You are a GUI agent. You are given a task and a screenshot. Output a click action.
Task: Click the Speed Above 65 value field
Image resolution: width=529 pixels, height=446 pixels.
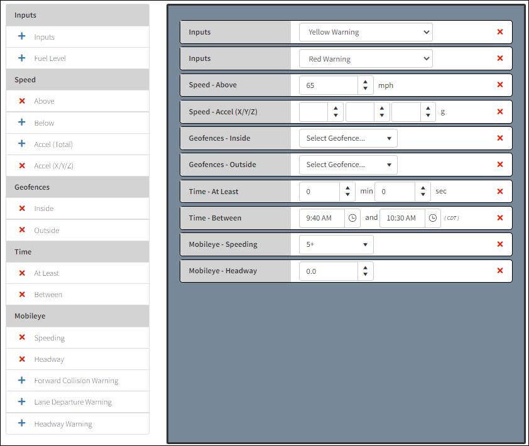coord(329,85)
